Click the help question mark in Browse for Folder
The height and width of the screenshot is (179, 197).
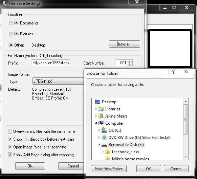[174, 72]
